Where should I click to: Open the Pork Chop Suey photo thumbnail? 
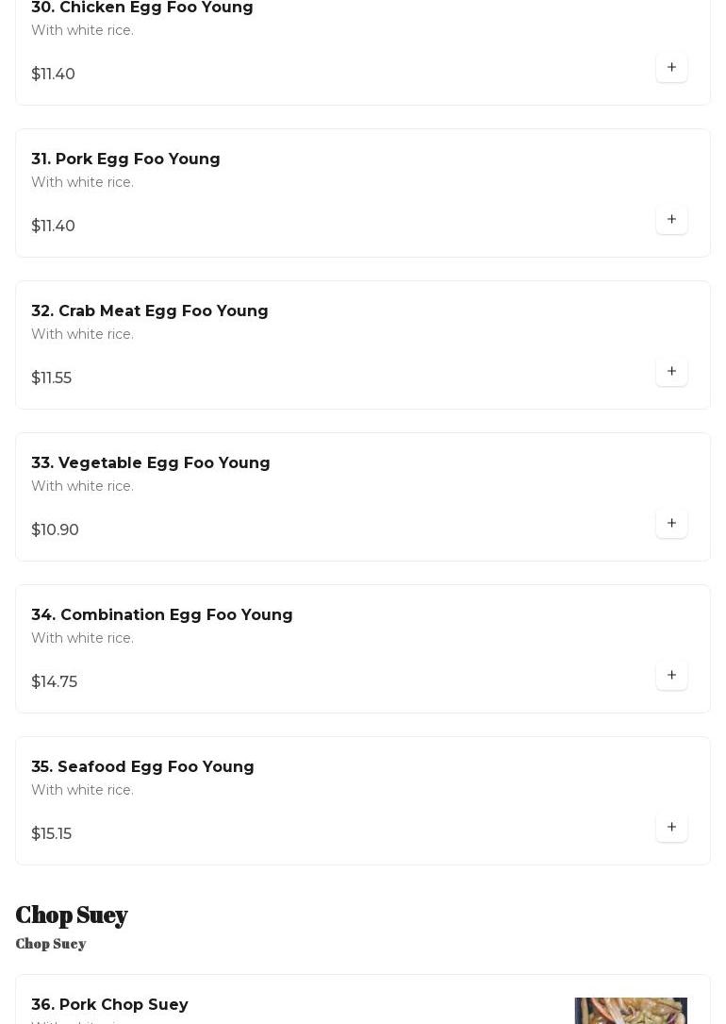tap(630, 1011)
